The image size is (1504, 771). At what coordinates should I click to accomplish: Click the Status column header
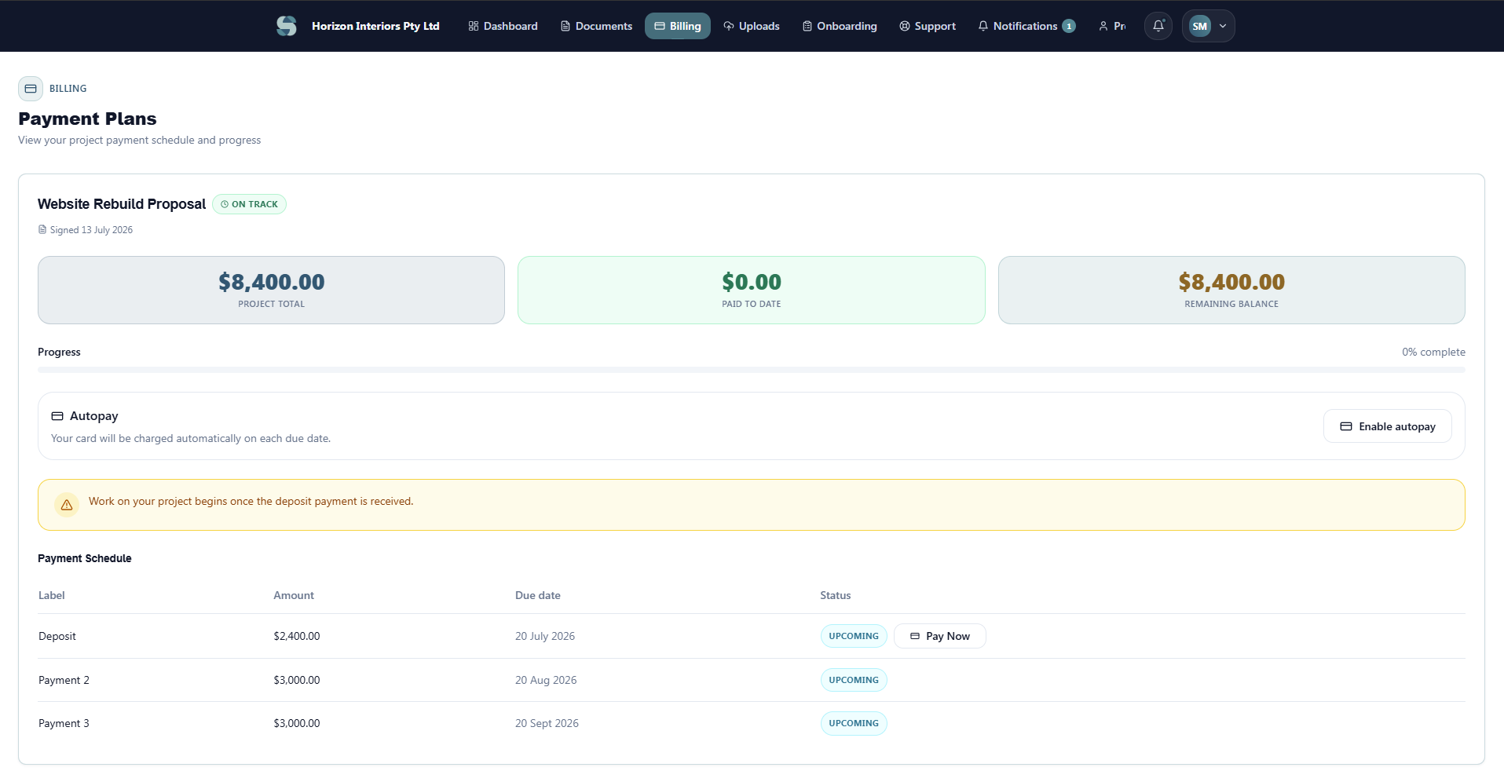pos(836,595)
